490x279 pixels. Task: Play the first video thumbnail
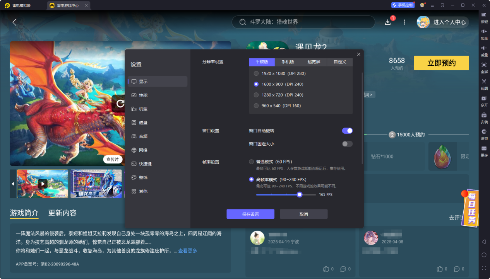point(43,184)
